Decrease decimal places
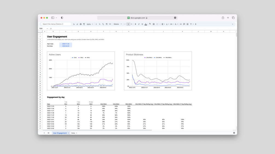The width and height of the screenshot is (275, 154). 103,24
